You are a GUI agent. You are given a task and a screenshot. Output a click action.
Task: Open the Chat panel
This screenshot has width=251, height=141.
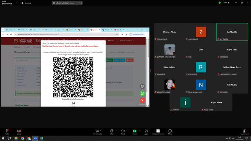pos(112,132)
